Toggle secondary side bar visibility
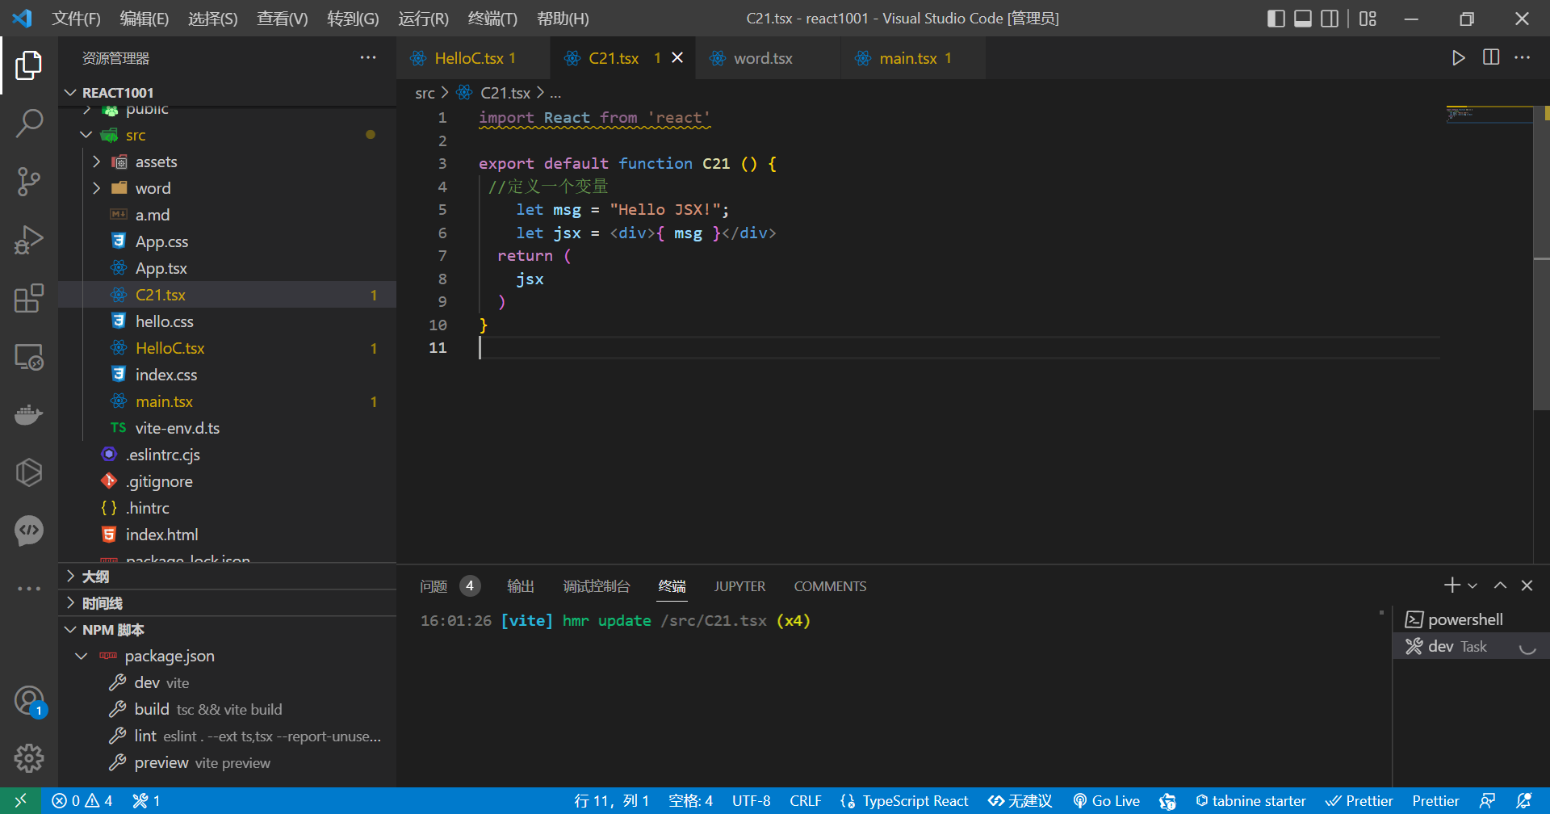The image size is (1550, 814). point(1330,19)
